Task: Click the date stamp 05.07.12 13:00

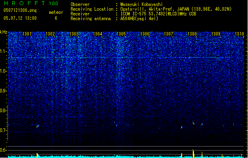Action: click(x=20, y=18)
